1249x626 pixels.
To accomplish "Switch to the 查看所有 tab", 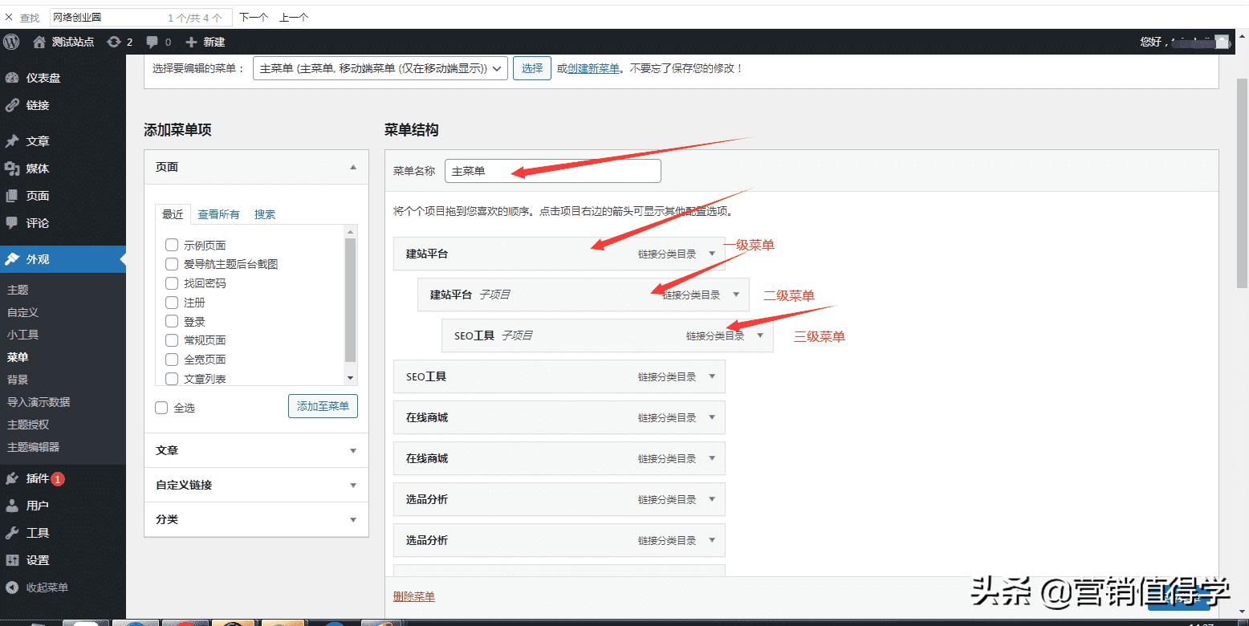I will point(218,214).
